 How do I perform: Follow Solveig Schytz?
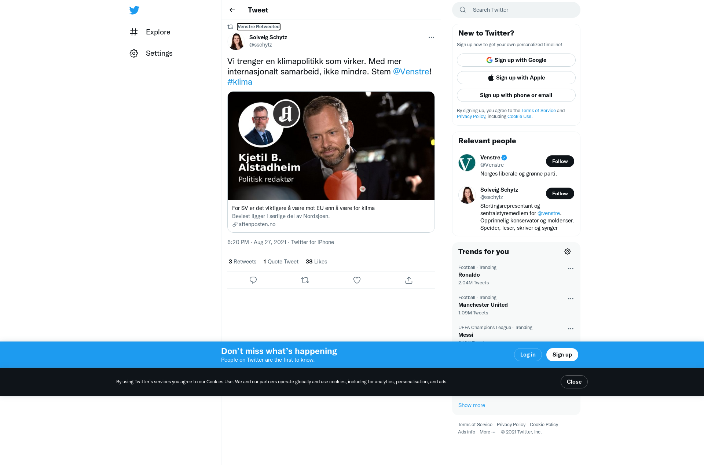pos(560,193)
